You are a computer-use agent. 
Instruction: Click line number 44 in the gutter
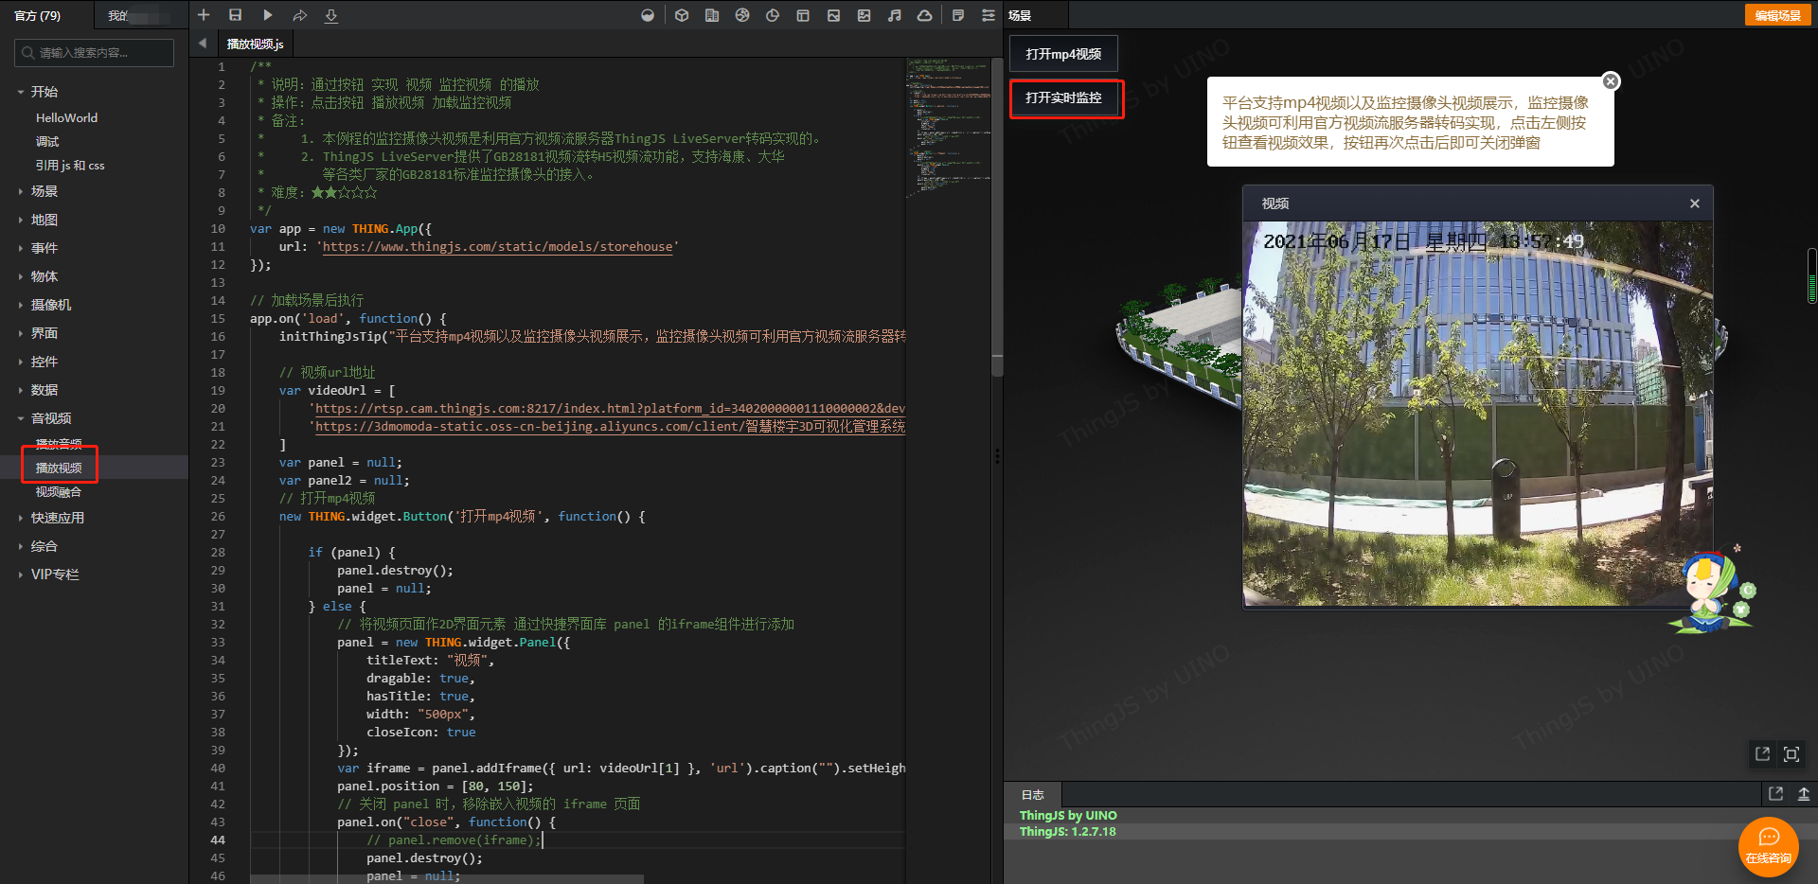coord(218,840)
